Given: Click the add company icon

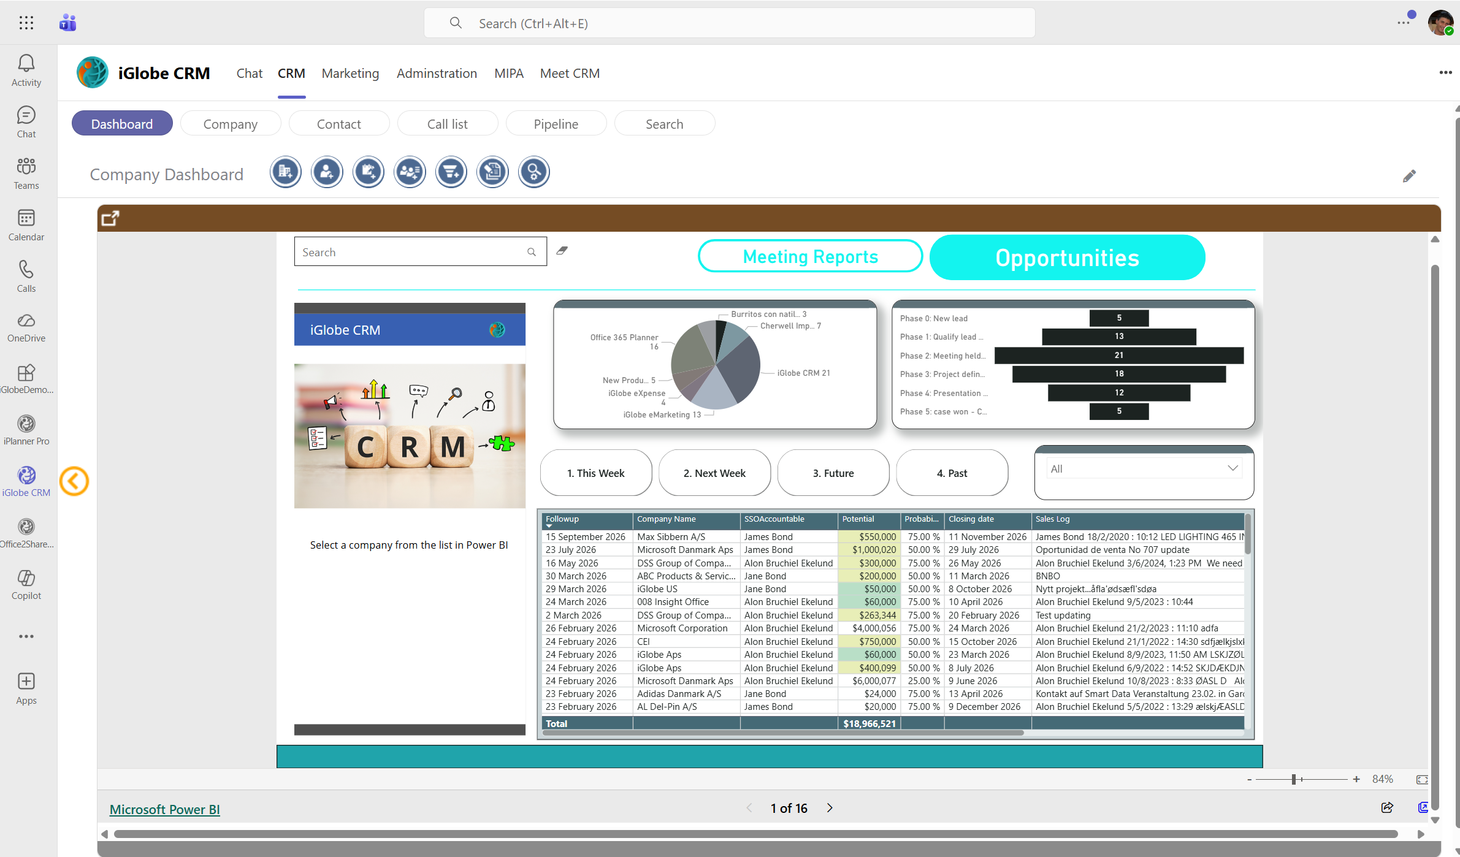Looking at the screenshot, I should pyautogui.click(x=286, y=172).
